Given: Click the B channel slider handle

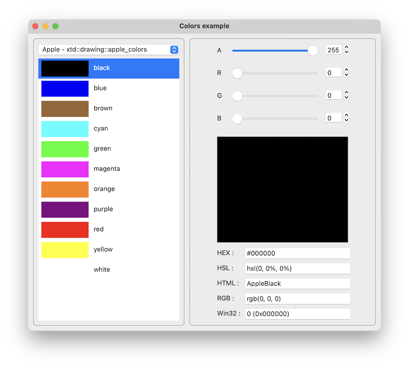Looking at the screenshot, I should point(237,118).
